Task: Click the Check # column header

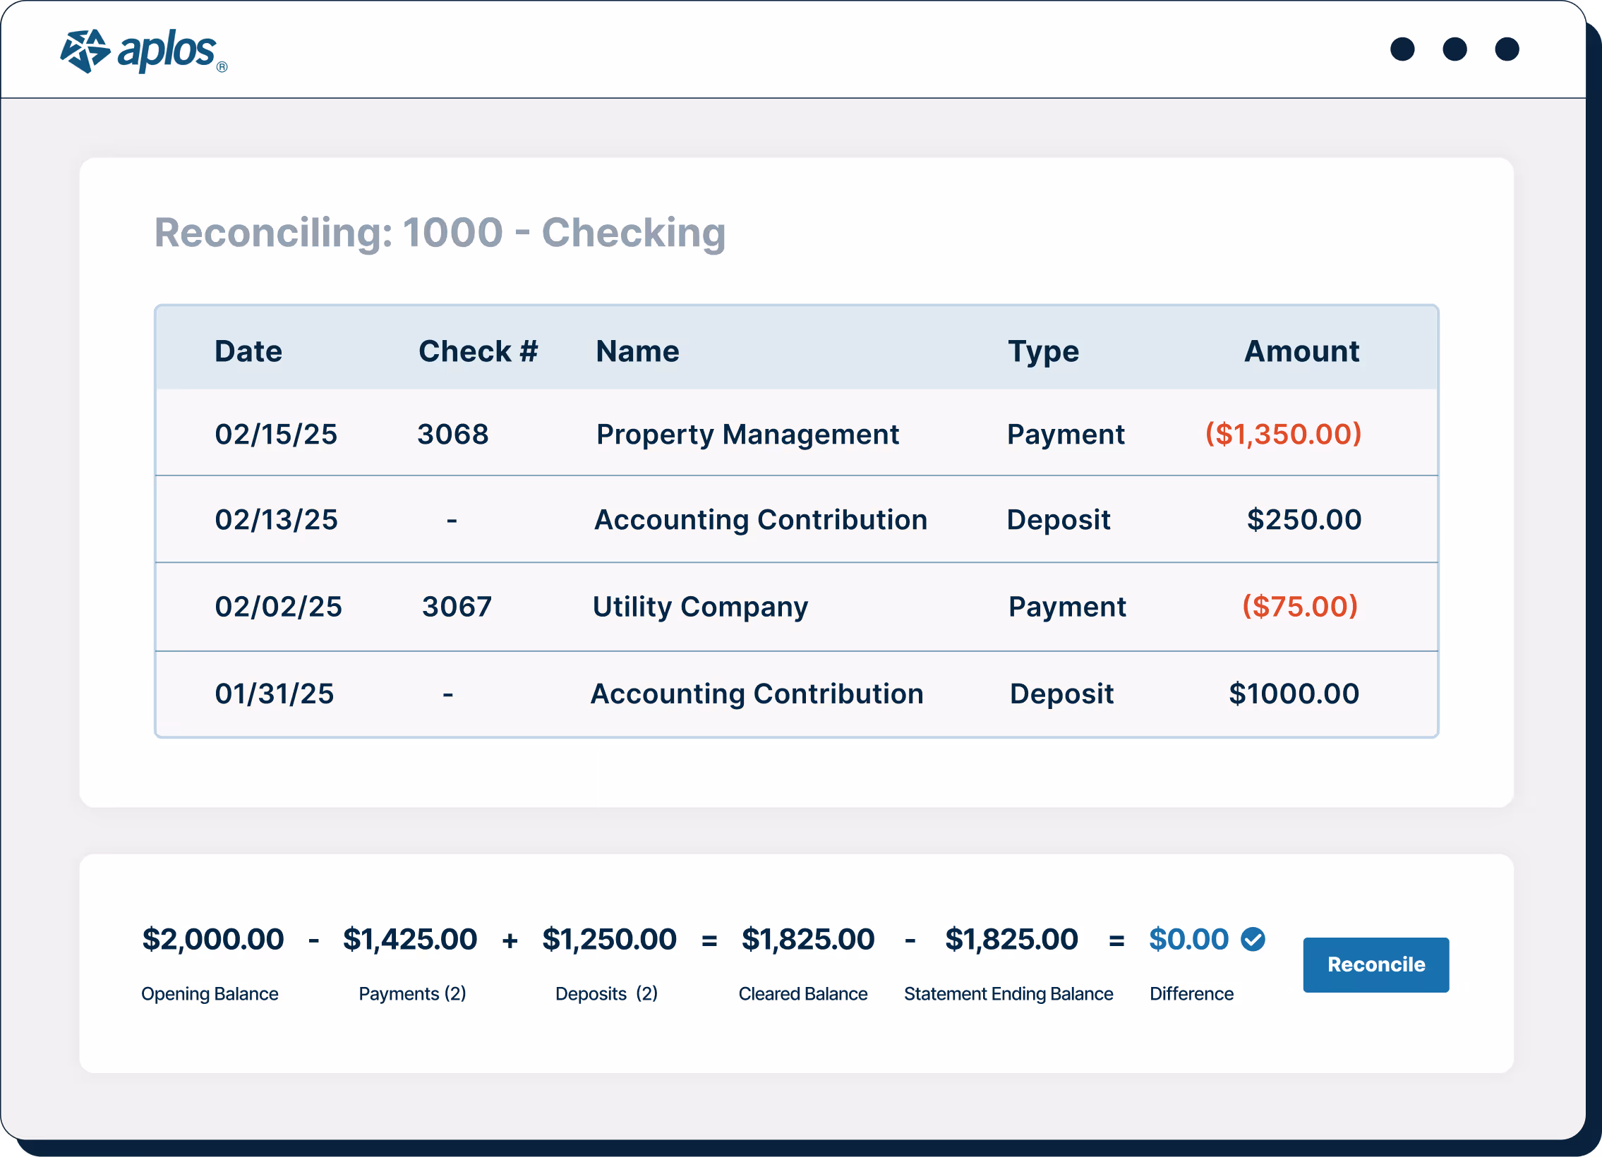Action: coord(478,351)
